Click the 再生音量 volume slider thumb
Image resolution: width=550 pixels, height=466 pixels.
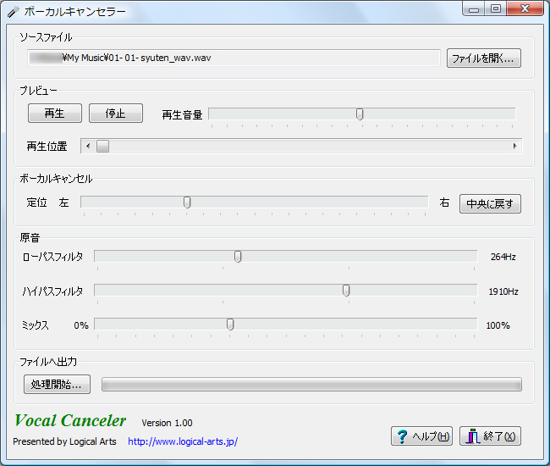(x=360, y=114)
